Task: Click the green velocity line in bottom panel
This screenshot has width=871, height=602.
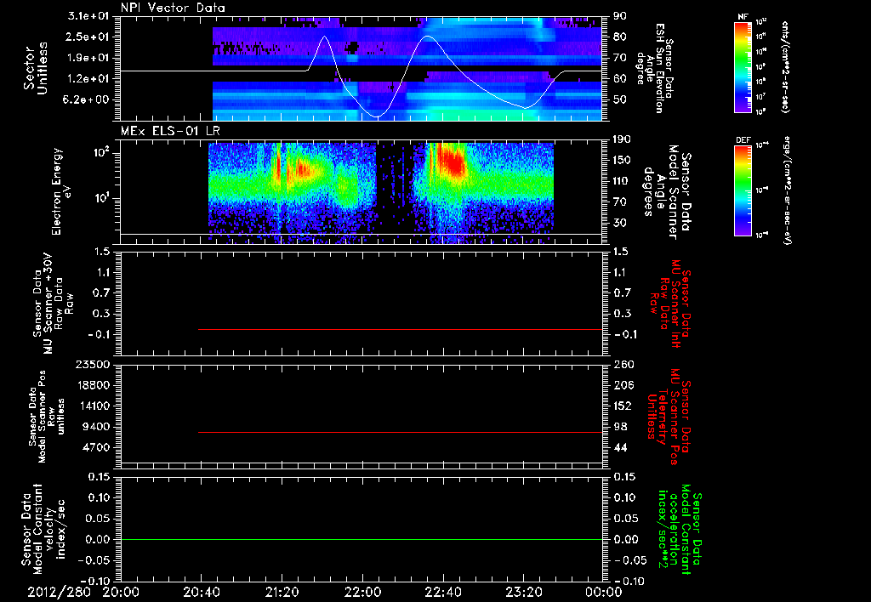Action: 361,539
